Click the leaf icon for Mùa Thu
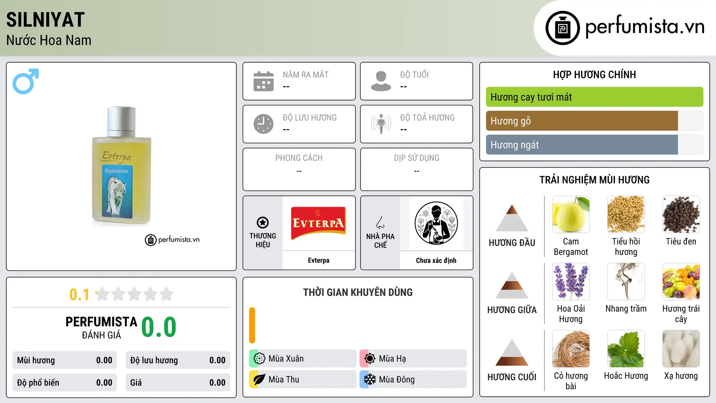716x403 pixels. click(x=259, y=380)
